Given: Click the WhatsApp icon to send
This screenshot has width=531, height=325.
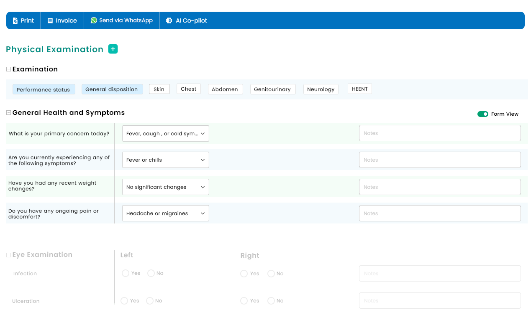Looking at the screenshot, I should click(94, 20).
